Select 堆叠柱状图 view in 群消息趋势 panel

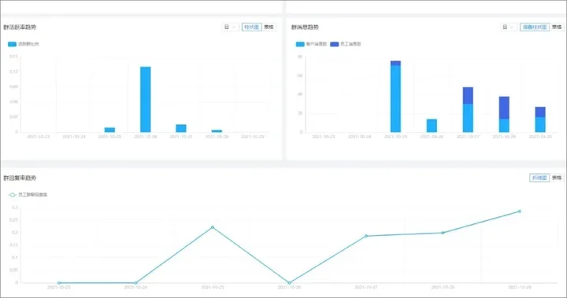535,27
